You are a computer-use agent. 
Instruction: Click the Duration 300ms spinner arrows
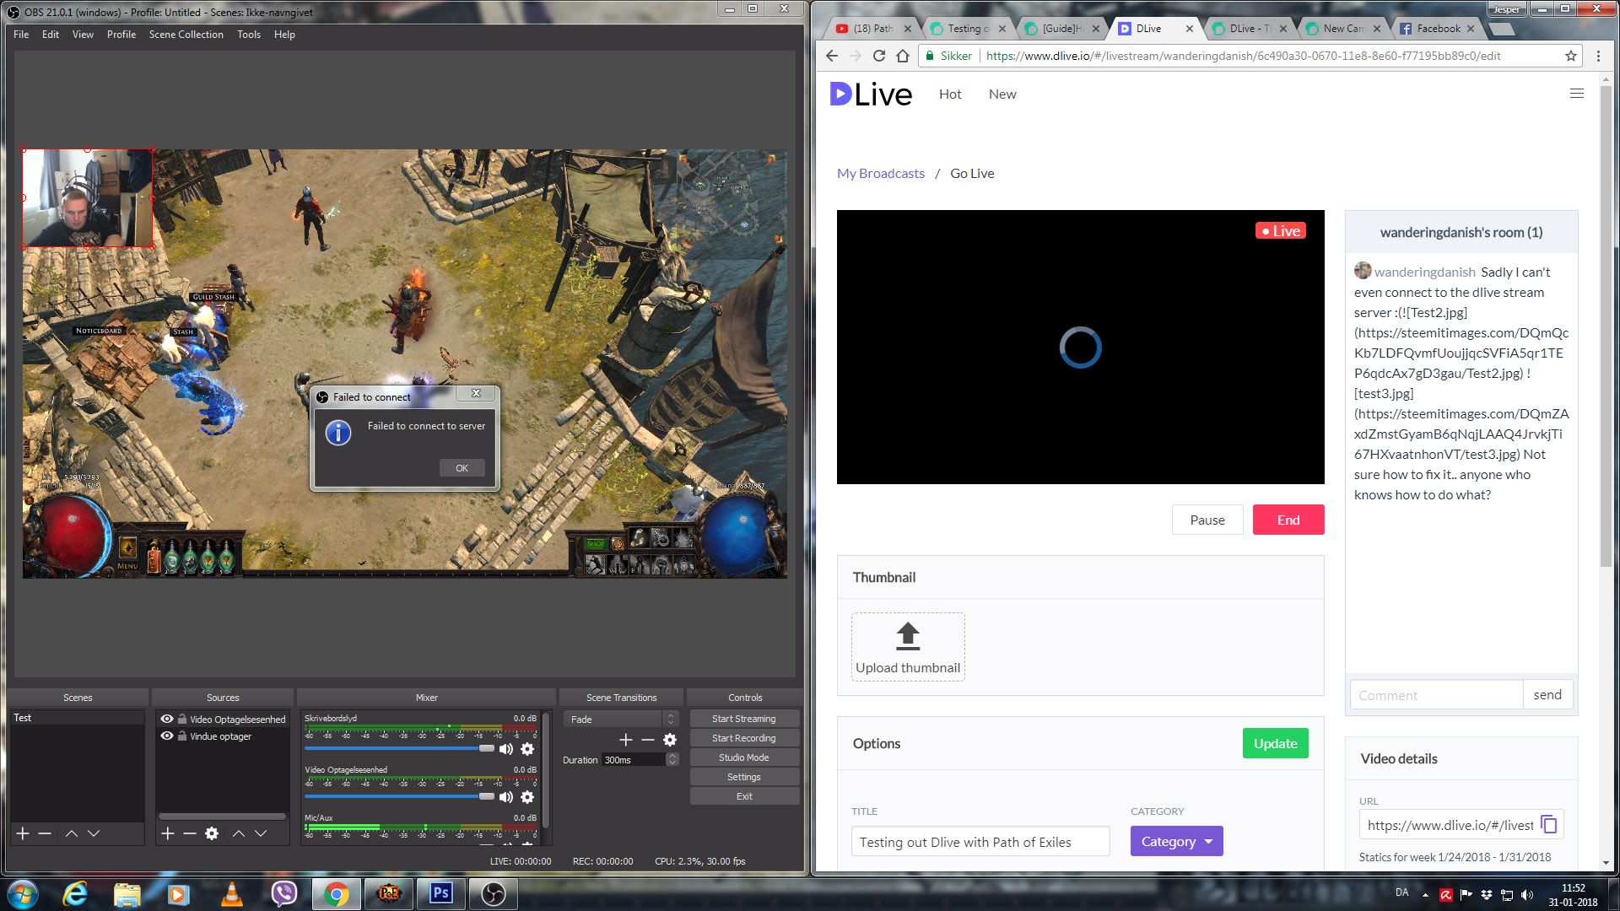(672, 759)
